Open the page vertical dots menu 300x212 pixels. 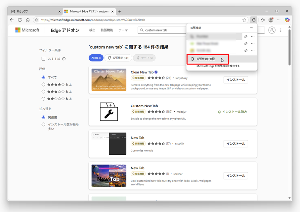281,30
